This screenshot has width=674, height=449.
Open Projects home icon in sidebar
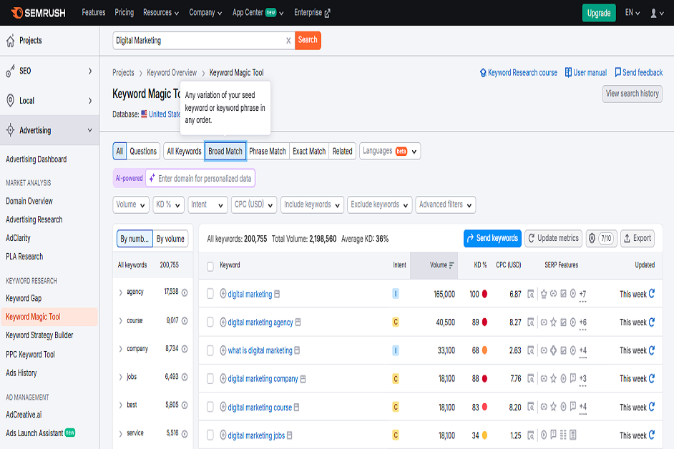point(10,41)
